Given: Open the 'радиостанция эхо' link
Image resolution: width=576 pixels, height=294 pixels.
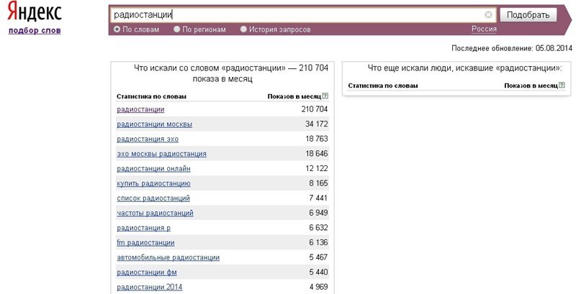Looking at the screenshot, I should [148, 139].
